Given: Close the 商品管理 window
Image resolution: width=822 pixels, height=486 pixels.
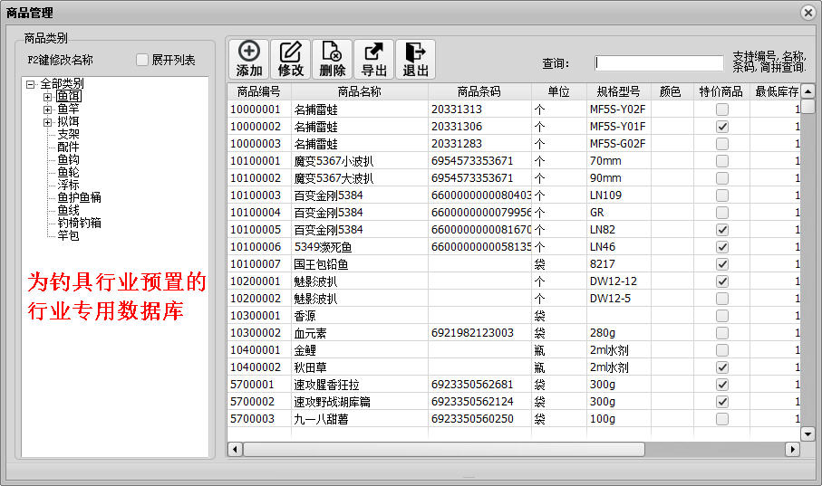Looking at the screenshot, I should click(807, 13).
